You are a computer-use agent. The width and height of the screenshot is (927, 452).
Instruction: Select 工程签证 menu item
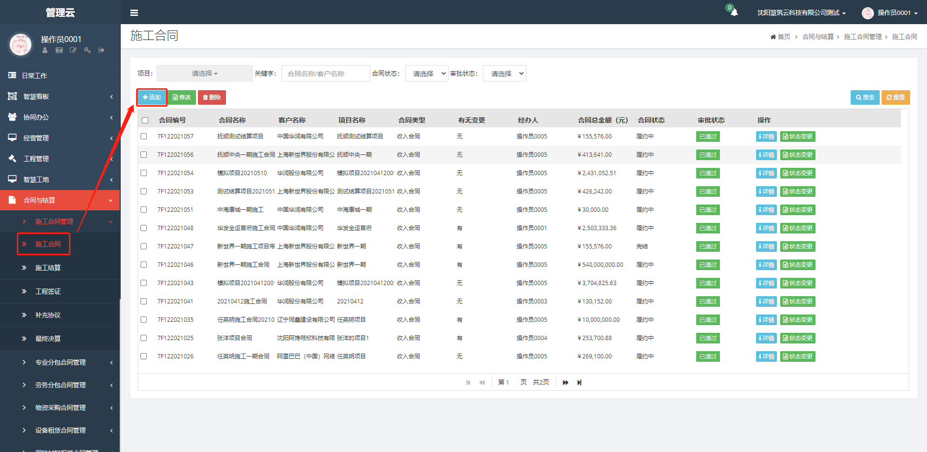pyautogui.click(x=60, y=291)
